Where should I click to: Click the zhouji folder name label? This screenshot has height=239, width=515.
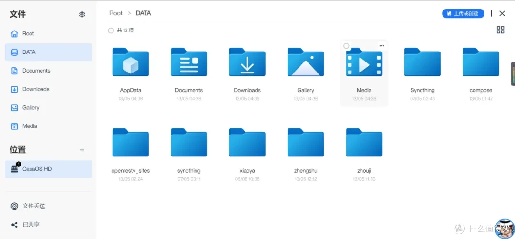click(364, 171)
